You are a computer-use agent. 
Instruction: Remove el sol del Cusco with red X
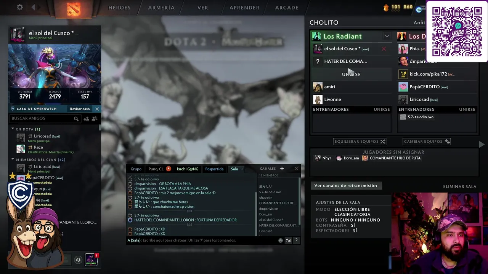coord(384,49)
